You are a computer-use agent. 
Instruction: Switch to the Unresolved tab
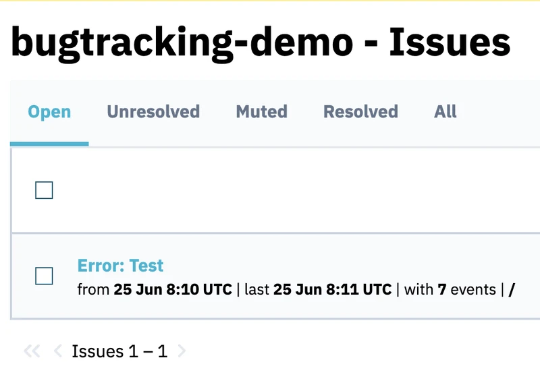click(x=153, y=112)
